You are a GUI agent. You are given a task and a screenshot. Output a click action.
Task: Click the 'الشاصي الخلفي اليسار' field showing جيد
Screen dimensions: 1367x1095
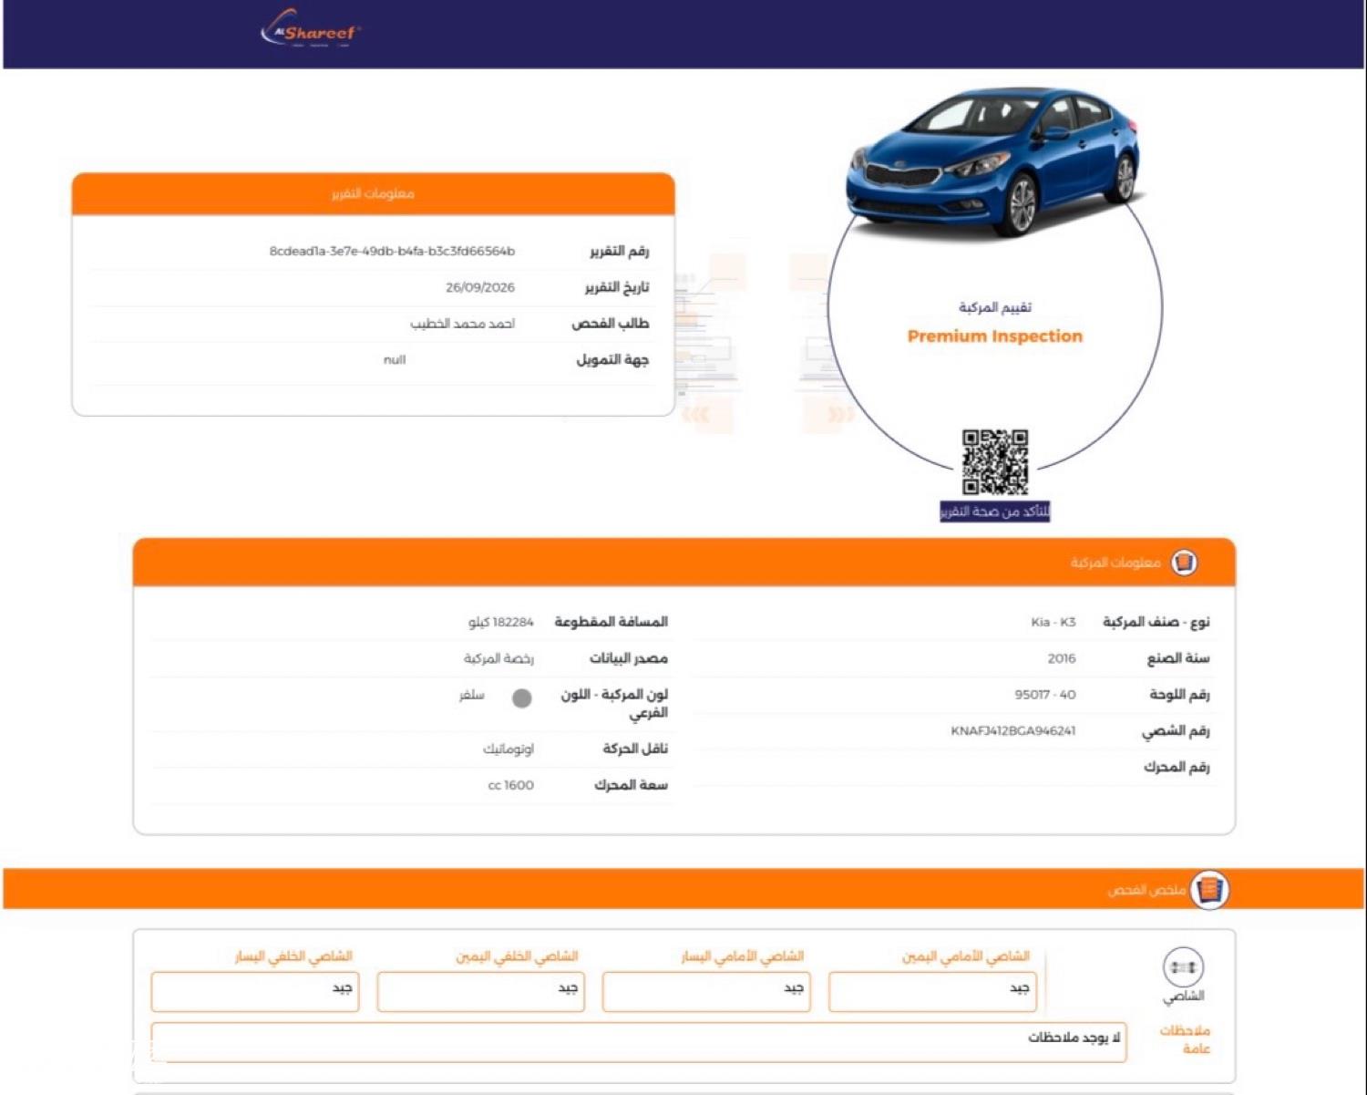(254, 991)
